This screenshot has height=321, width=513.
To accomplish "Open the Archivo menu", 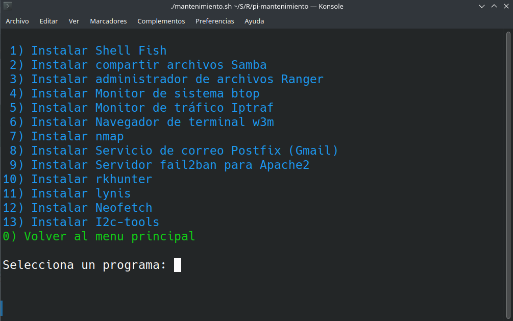I will tap(17, 21).
